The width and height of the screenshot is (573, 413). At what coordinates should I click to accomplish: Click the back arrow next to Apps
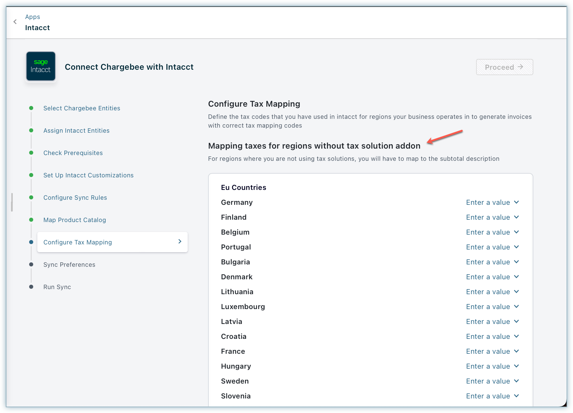pos(15,22)
